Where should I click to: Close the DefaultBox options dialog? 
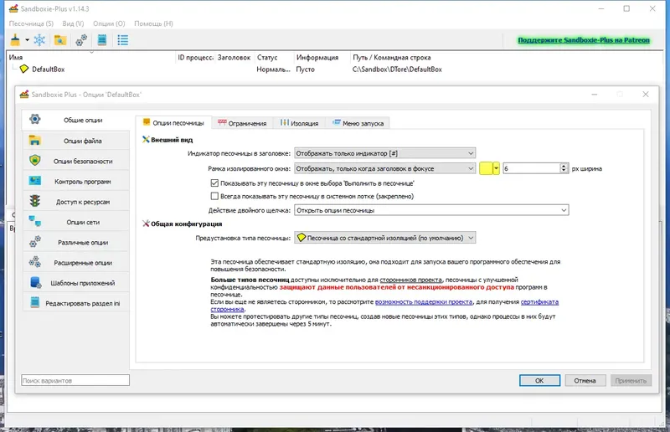646,94
